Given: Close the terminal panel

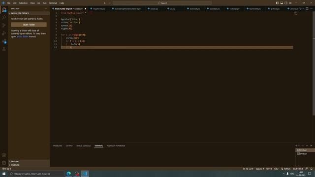Looking at the screenshot, I should [311, 146].
